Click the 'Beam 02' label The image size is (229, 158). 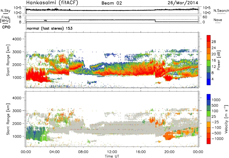point(112,3)
